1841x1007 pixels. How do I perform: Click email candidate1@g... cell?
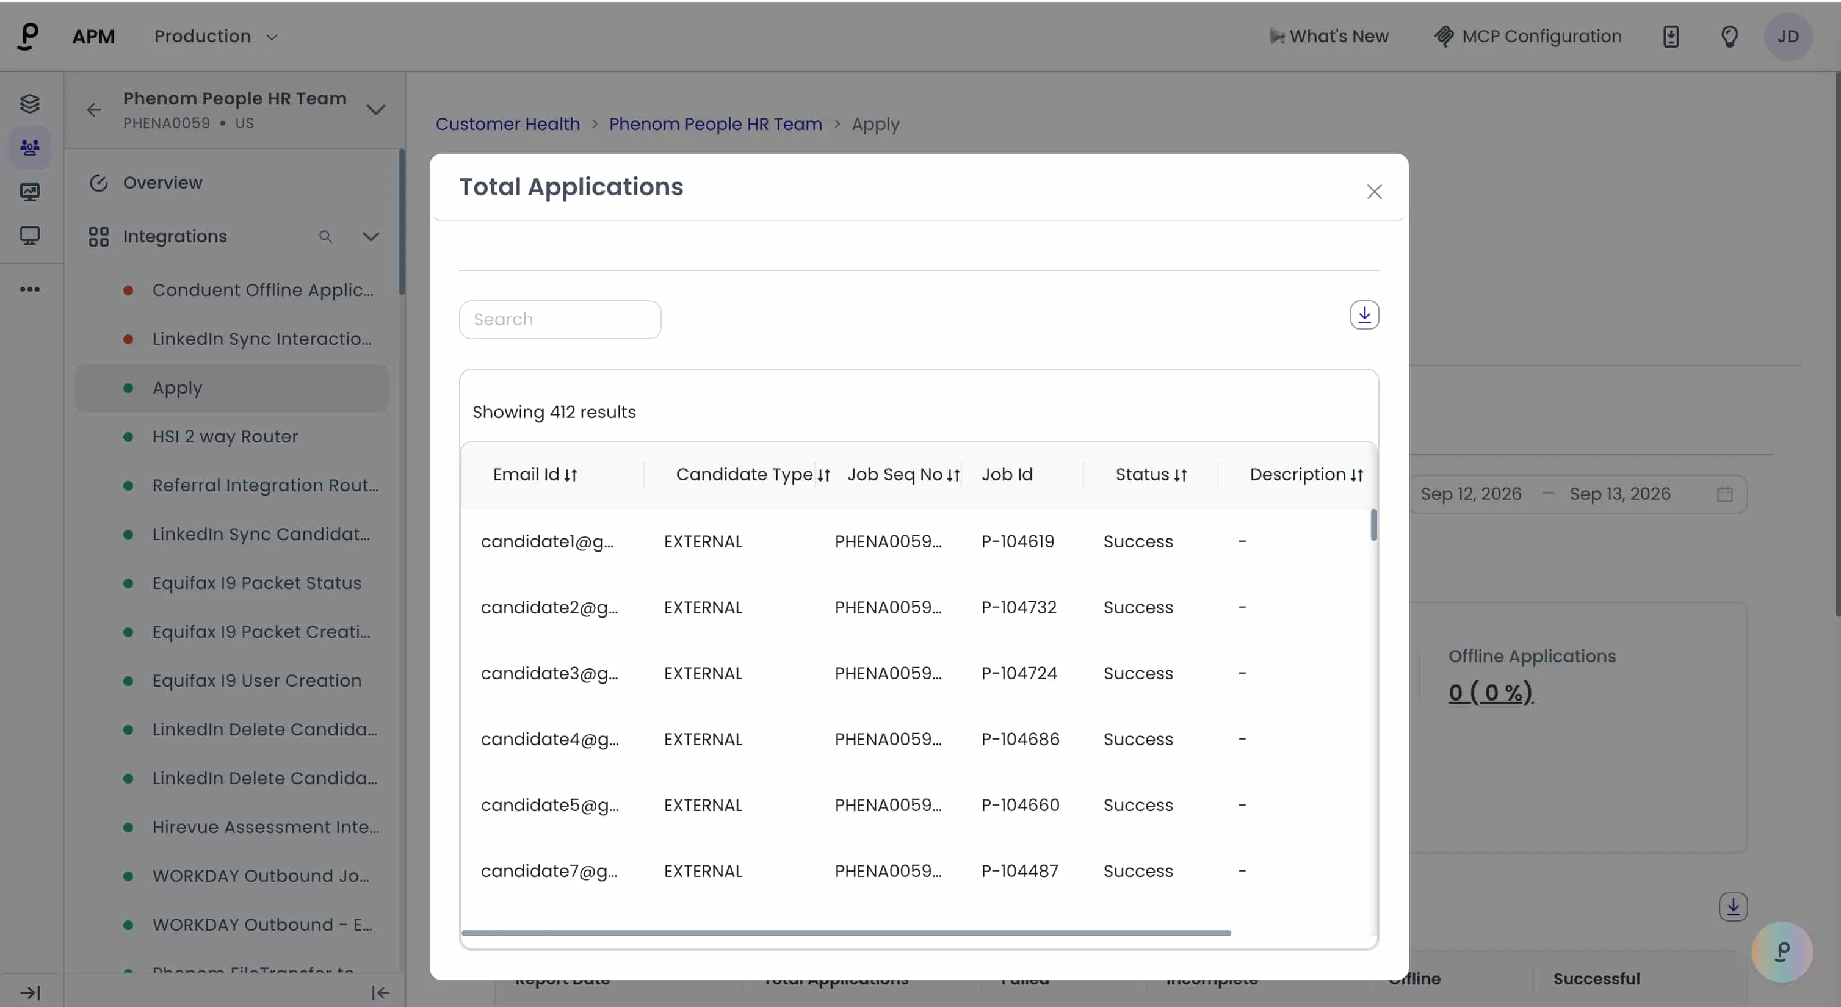[x=548, y=541]
